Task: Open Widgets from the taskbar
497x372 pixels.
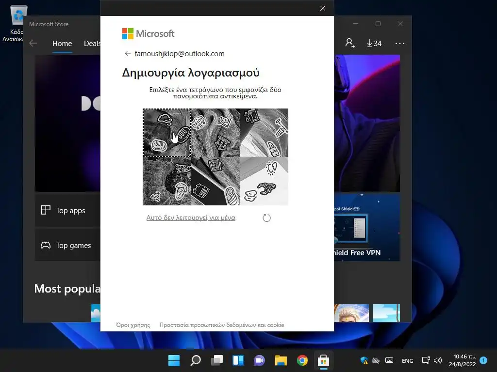Action: tap(238, 360)
